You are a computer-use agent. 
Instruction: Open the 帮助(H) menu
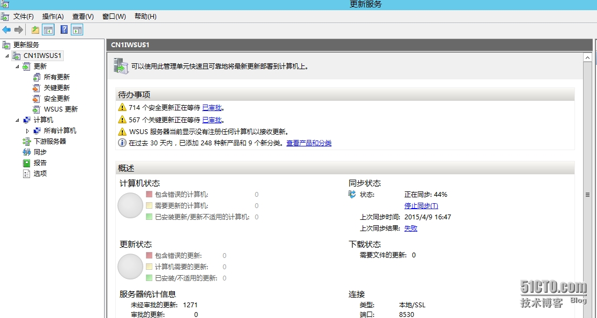145,17
